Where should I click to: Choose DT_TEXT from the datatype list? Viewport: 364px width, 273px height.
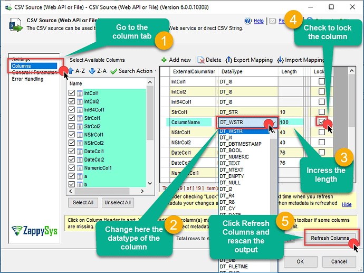pos(230,163)
